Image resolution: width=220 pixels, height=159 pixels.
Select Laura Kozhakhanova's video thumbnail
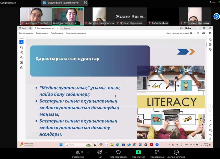(x=68, y=16)
